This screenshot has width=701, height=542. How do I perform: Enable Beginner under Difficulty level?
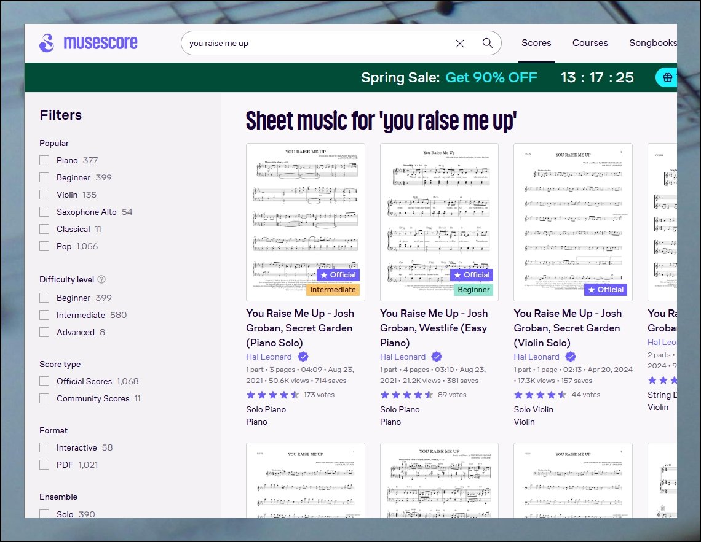click(x=44, y=298)
